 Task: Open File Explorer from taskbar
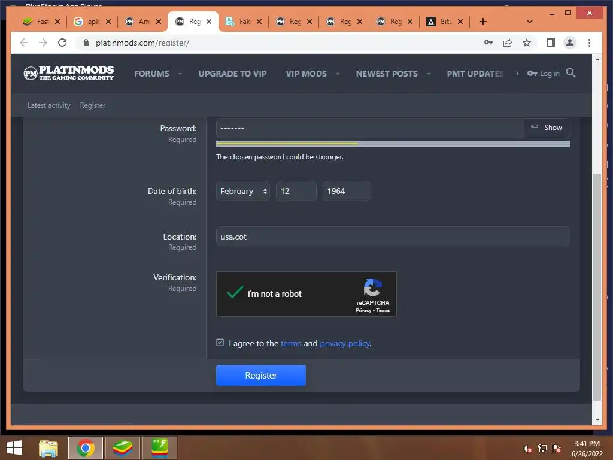48,448
